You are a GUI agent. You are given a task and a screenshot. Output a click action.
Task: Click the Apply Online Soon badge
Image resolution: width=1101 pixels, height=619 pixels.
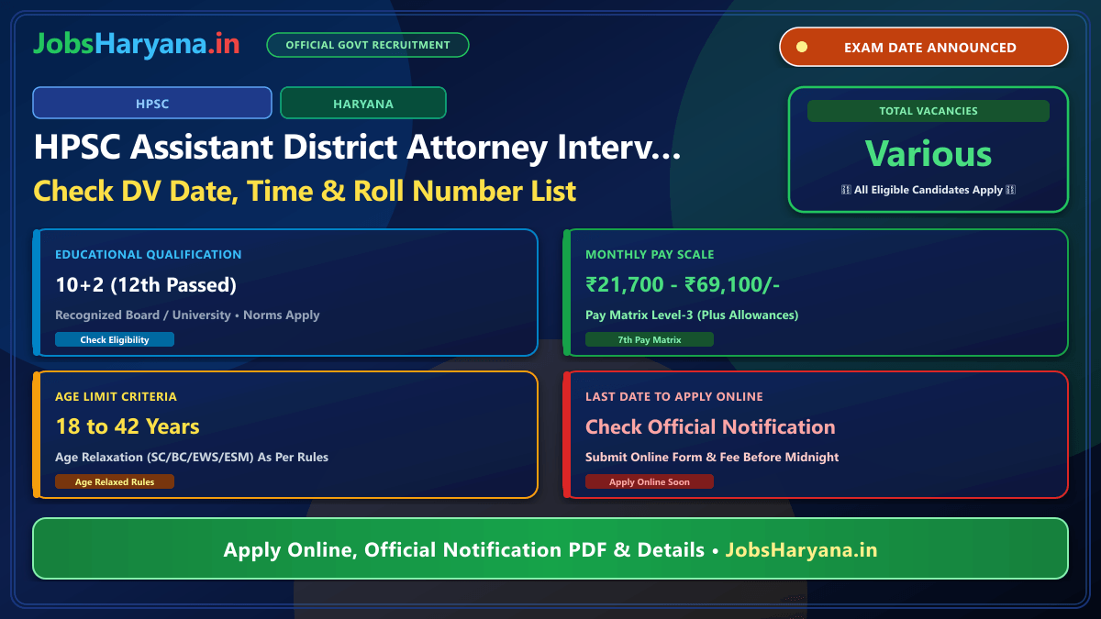pos(650,481)
